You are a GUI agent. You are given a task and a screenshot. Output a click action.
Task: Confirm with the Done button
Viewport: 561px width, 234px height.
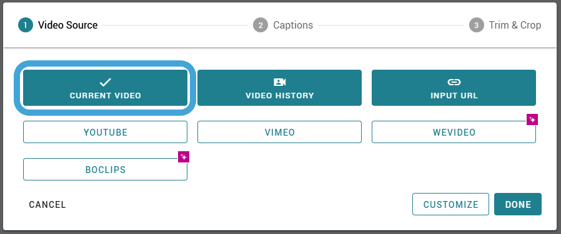[518, 204]
